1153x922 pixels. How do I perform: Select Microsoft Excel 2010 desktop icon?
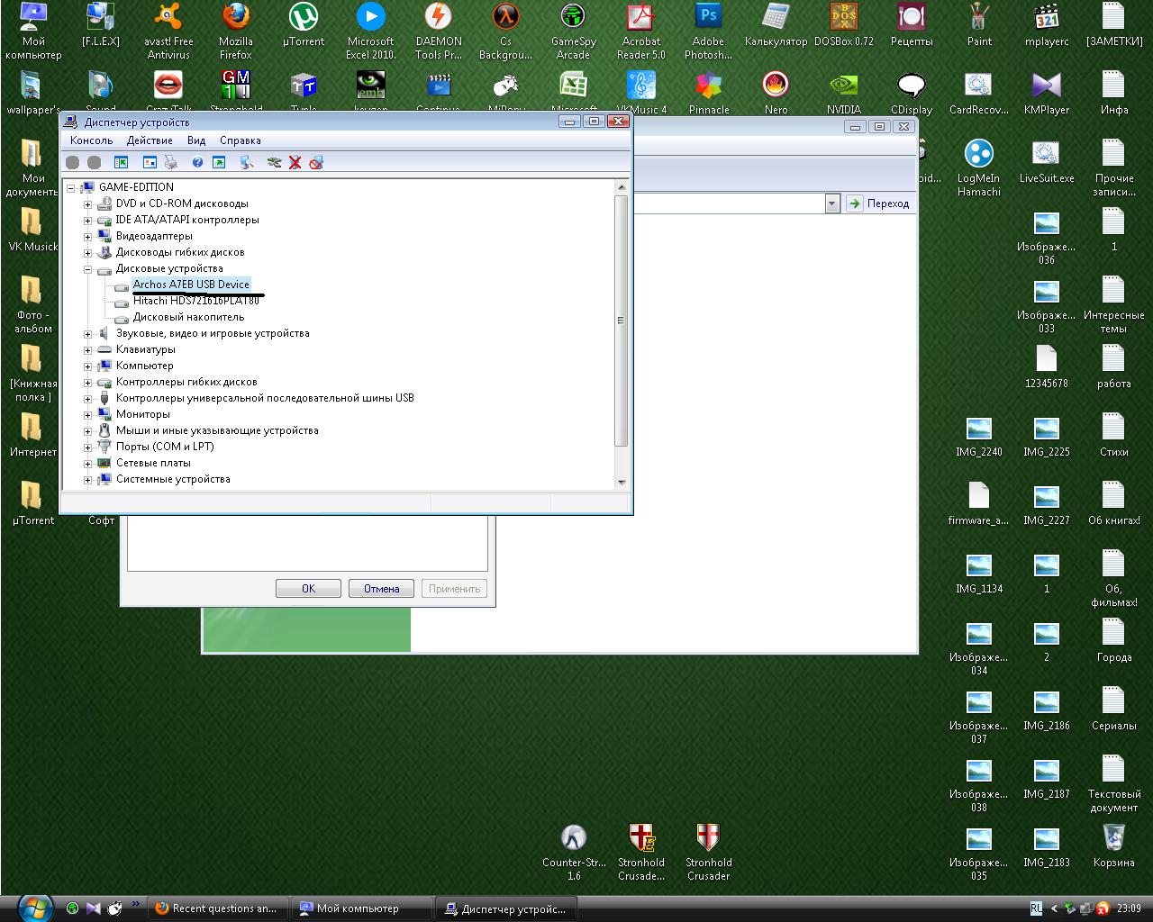coord(371,32)
